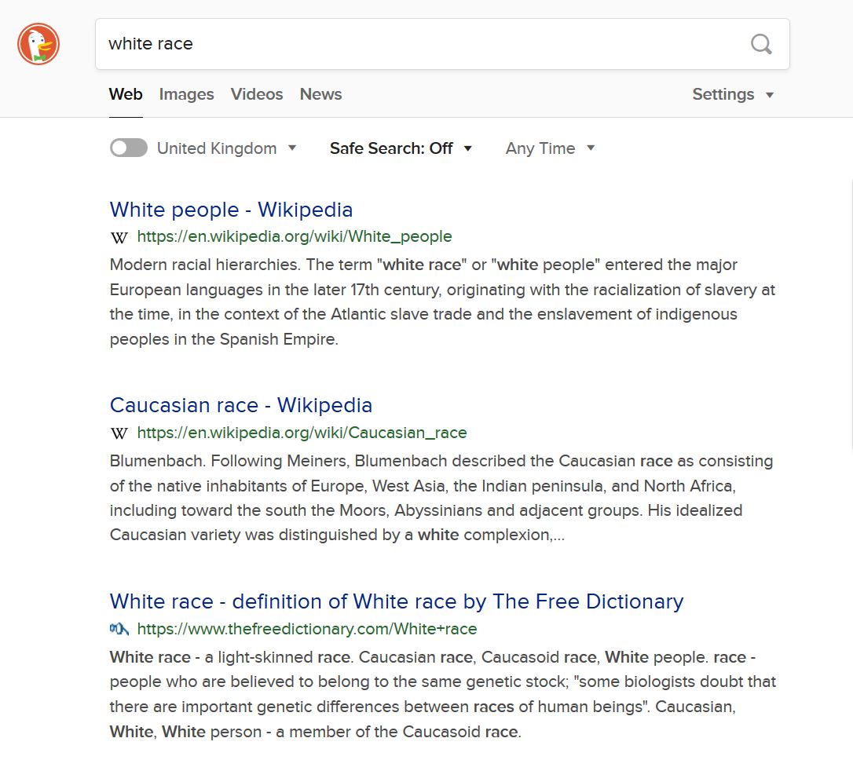Click the magnifying glass search icon

(760, 44)
